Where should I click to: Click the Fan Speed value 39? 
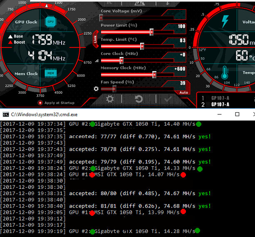183,83
